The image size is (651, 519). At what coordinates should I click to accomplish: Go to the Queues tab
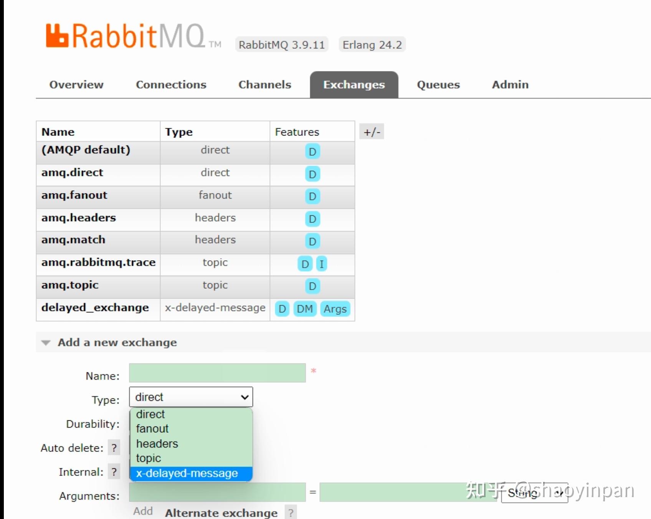pyautogui.click(x=438, y=84)
